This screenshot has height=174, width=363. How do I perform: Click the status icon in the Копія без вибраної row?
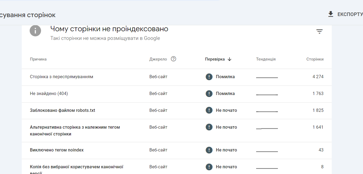[209, 167]
